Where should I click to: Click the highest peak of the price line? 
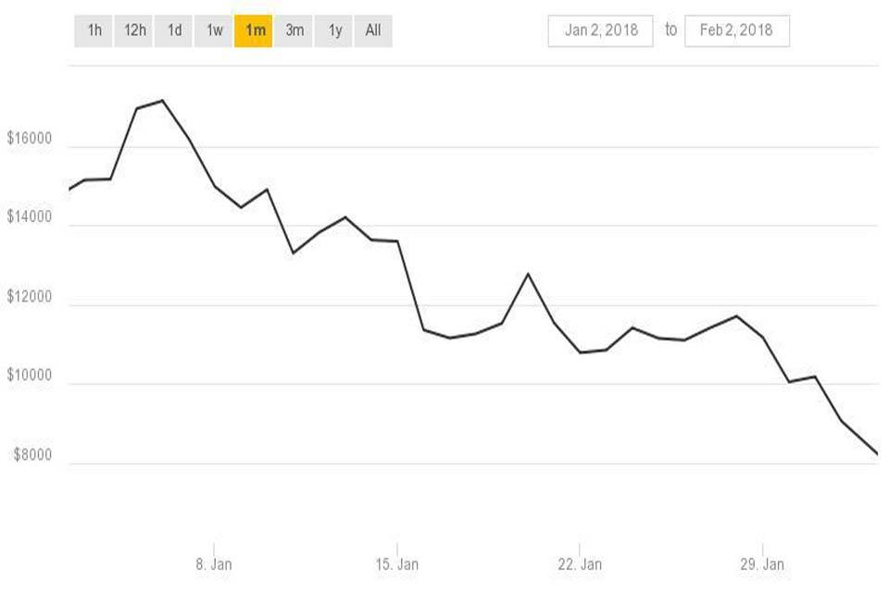click(x=162, y=99)
